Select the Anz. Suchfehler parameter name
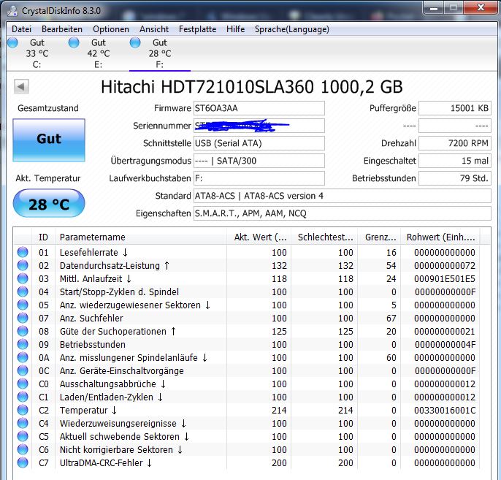Screen dimensions: 501x480 91,319
